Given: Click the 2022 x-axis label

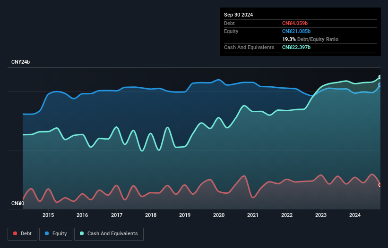Looking at the screenshot, I should point(287,215).
